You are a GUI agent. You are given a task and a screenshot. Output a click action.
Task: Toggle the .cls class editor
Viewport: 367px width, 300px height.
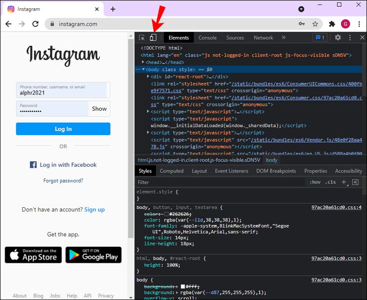coord(330,182)
